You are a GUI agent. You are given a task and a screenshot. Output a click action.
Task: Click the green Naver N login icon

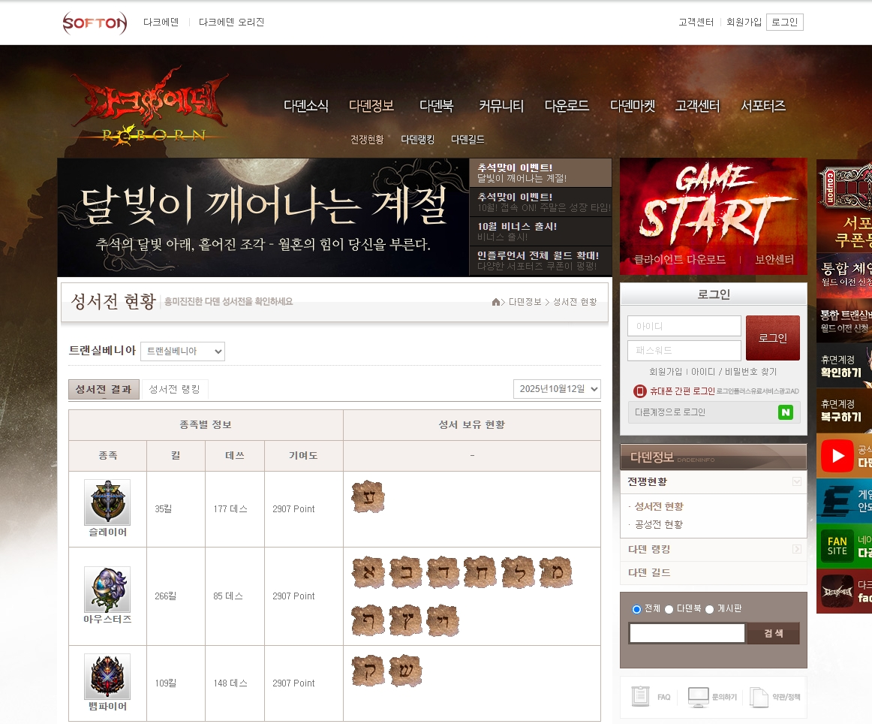click(785, 412)
